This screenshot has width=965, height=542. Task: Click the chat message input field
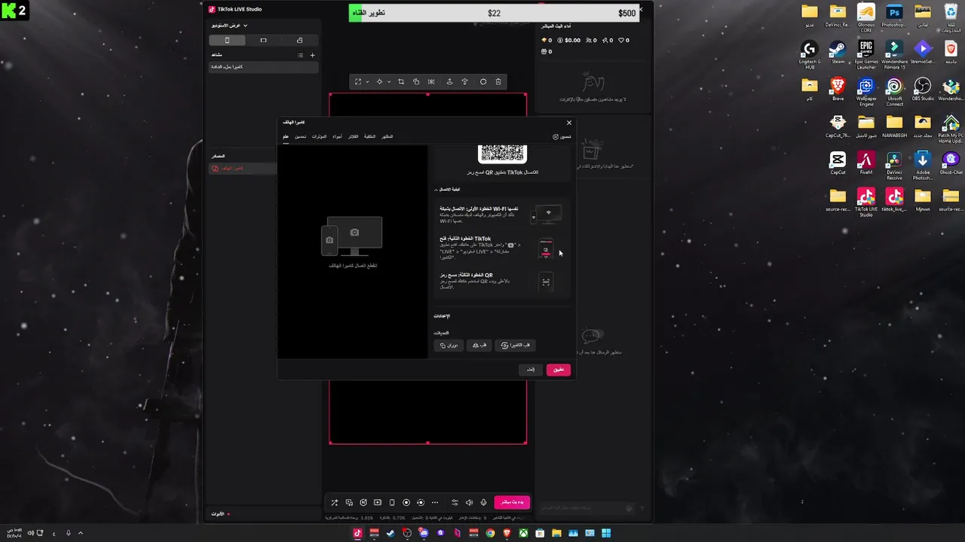tap(586, 509)
